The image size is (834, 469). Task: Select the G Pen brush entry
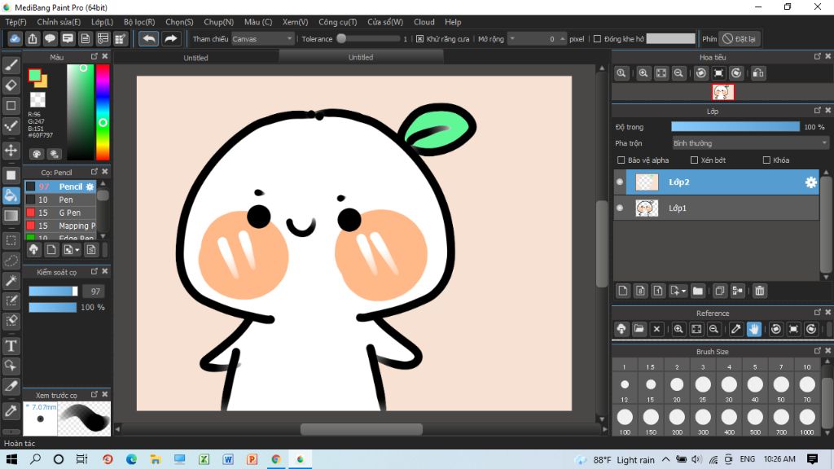tap(69, 213)
